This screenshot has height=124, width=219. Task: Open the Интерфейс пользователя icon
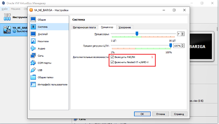point(33,84)
